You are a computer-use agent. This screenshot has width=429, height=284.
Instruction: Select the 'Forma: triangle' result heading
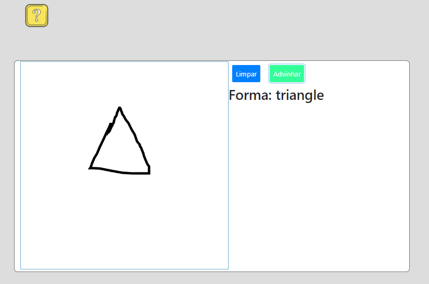[276, 95]
